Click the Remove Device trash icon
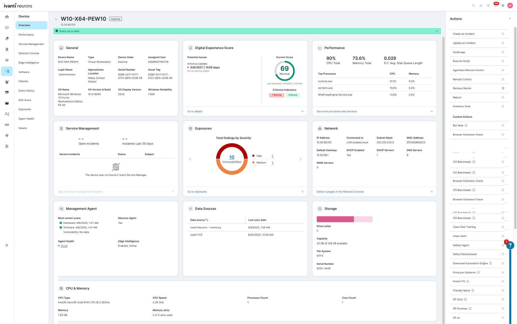This screenshot has height=324, width=517. (x=503, y=88)
